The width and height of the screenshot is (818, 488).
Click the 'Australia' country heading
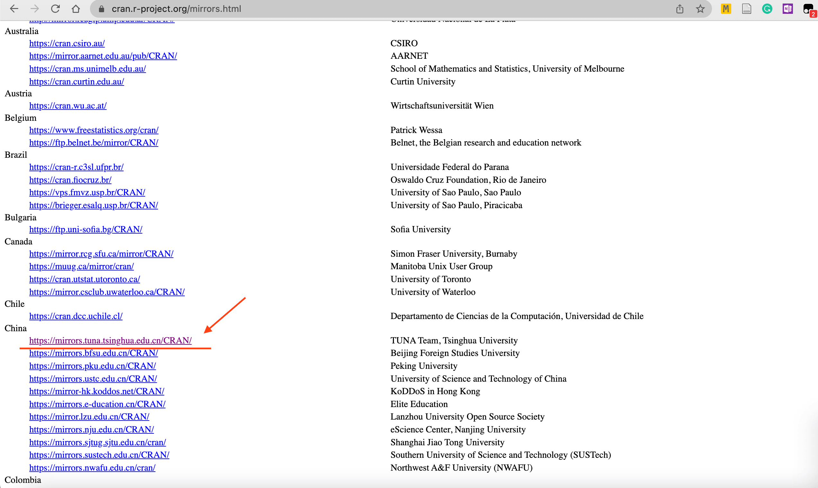(22, 31)
